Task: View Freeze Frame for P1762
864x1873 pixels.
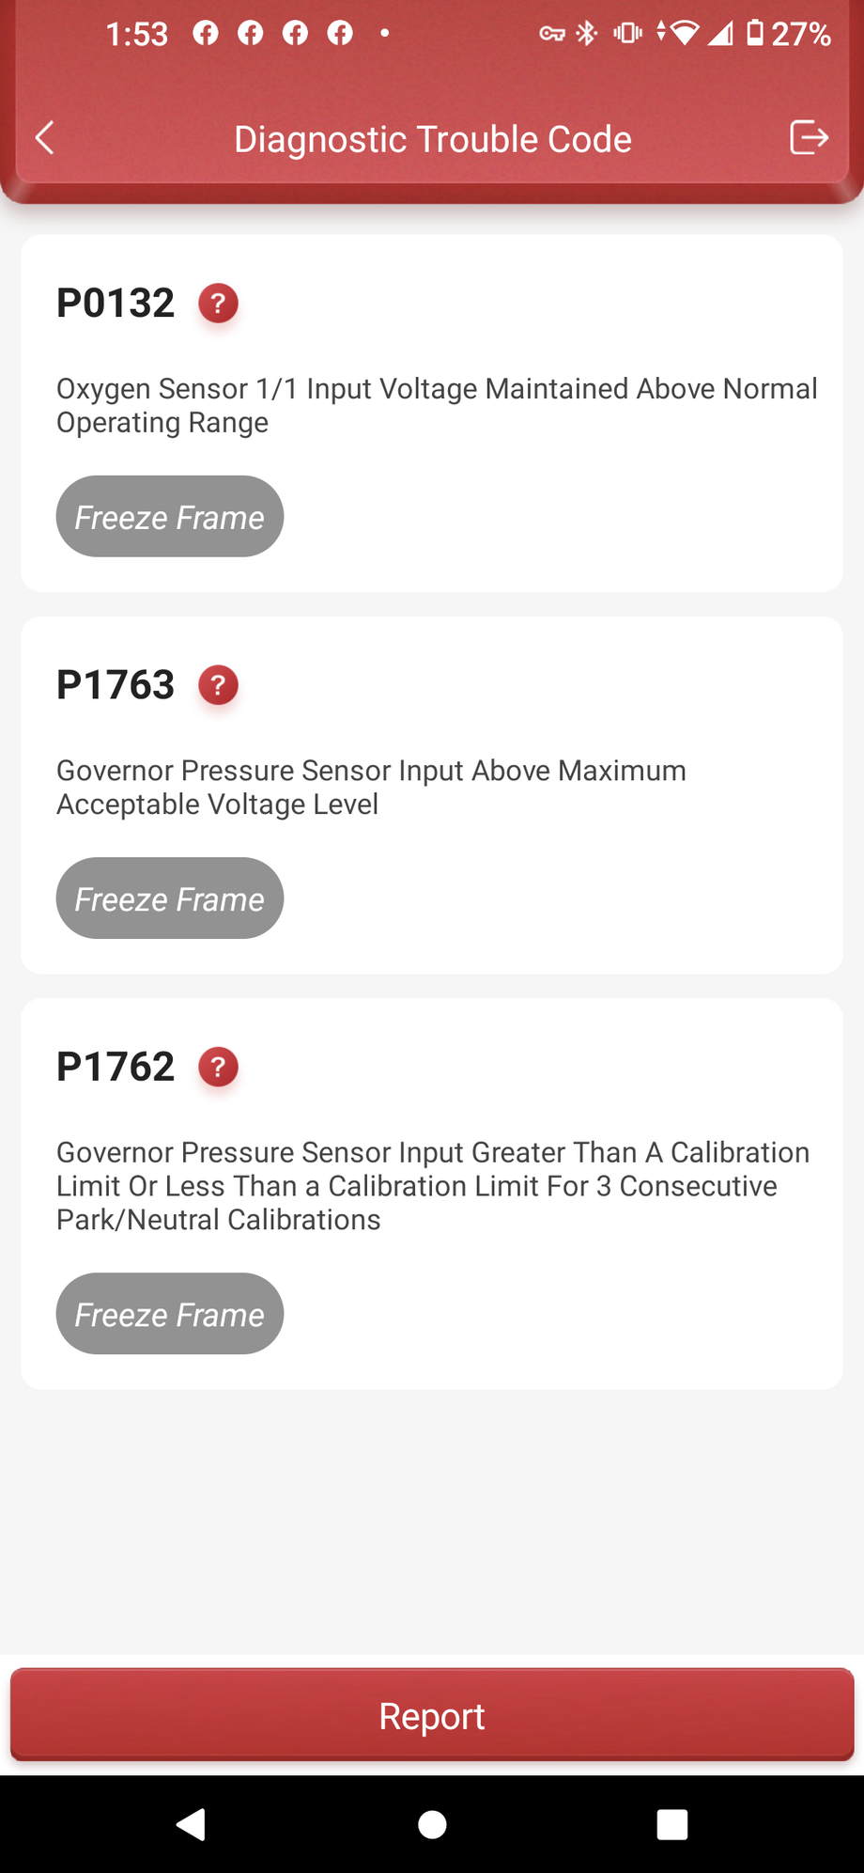Action: pyautogui.click(x=170, y=1314)
